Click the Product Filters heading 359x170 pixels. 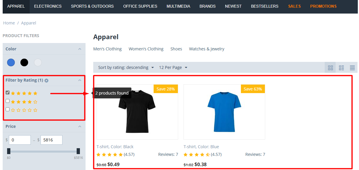(x=21, y=36)
